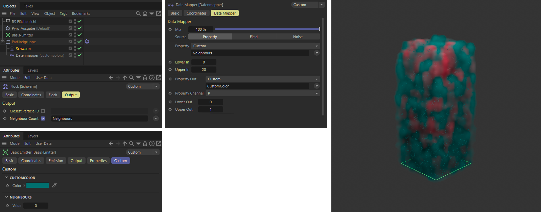This screenshot has width=541, height=212.
Task: Collapse the Partikelgruppe tree node
Action: pyautogui.click(x=3, y=42)
